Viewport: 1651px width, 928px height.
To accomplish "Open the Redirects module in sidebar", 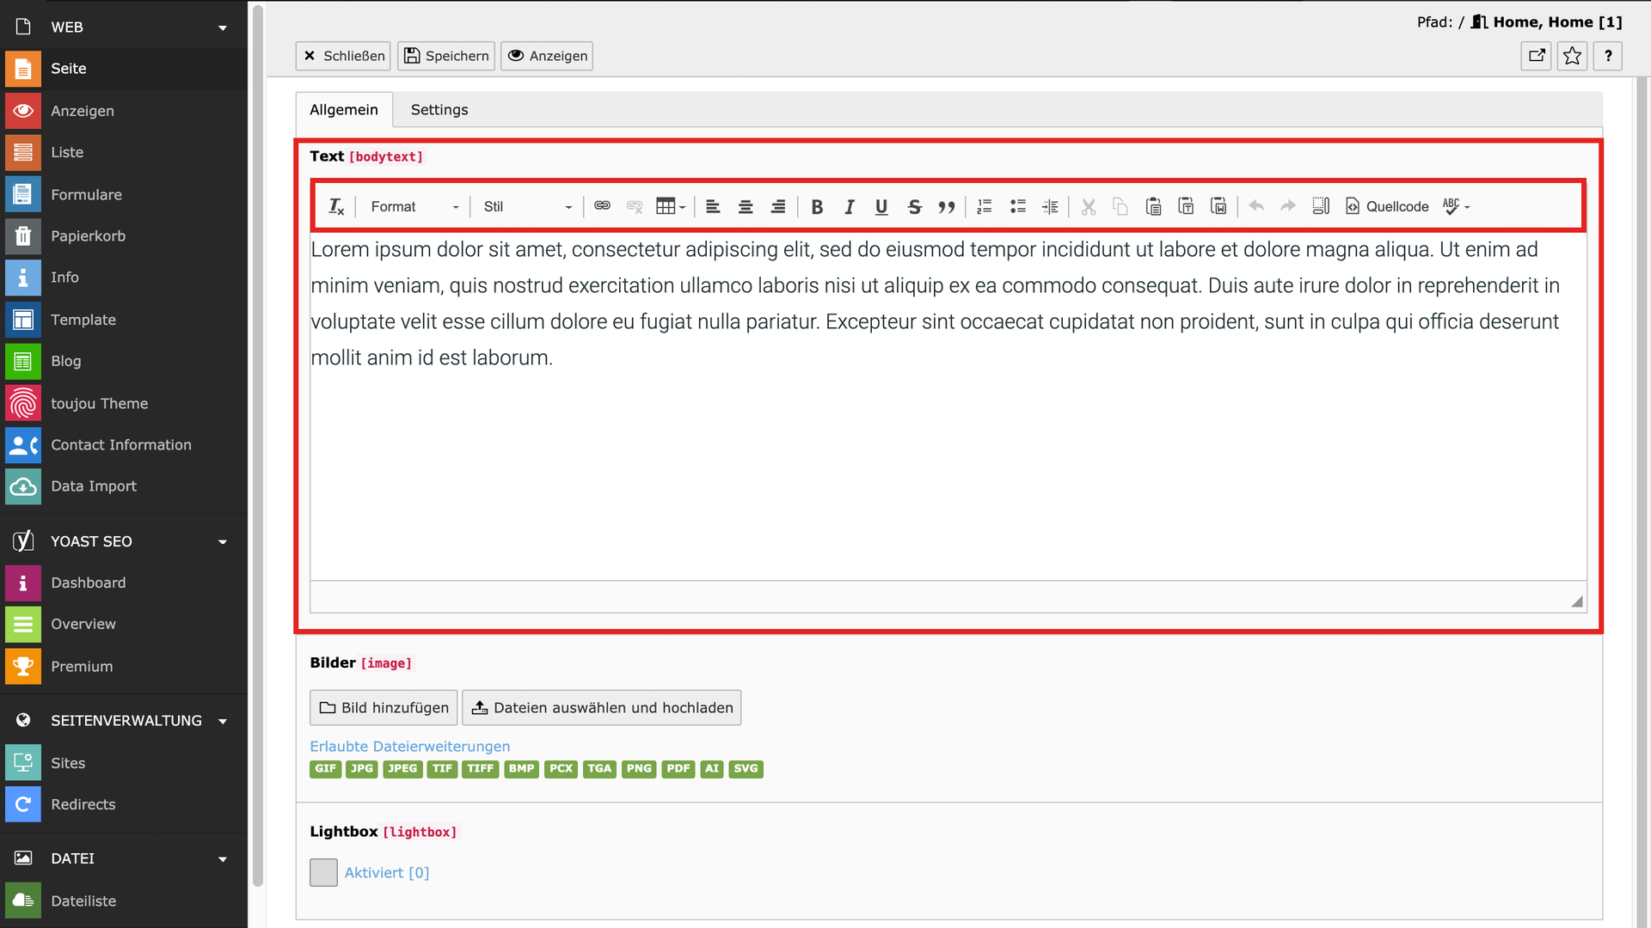I will click(83, 804).
